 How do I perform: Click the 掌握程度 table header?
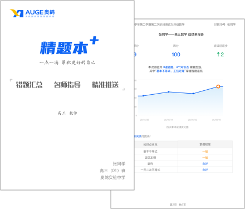[205, 144]
